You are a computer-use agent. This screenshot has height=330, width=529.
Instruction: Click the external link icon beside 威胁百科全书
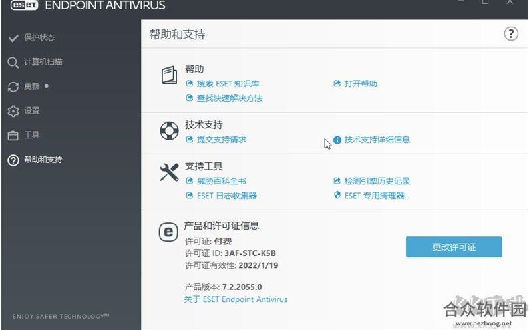click(x=190, y=181)
